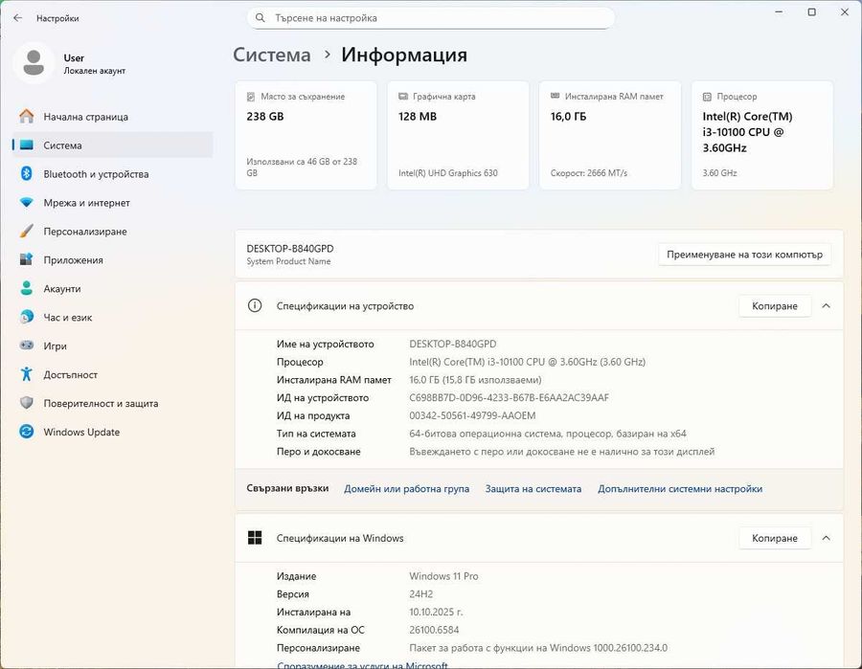
Task: Copy device specifications with Копиране
Action: click(x=775, y=306)
